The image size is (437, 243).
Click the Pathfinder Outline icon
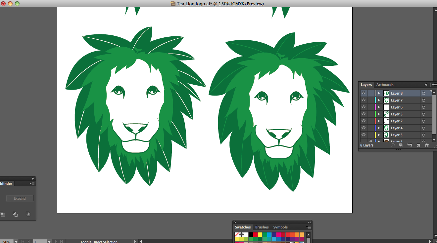[x=15, y=214]
